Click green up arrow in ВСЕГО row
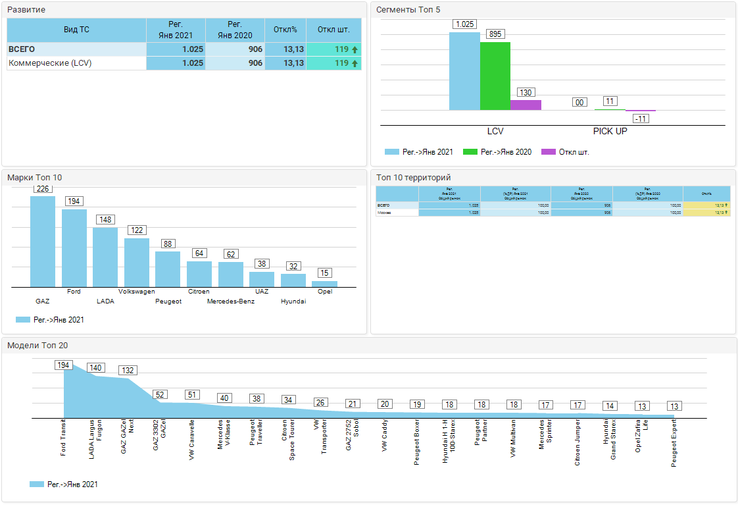Image resolution: width=738 pixels, height=522 pixels. coord(355,49)
